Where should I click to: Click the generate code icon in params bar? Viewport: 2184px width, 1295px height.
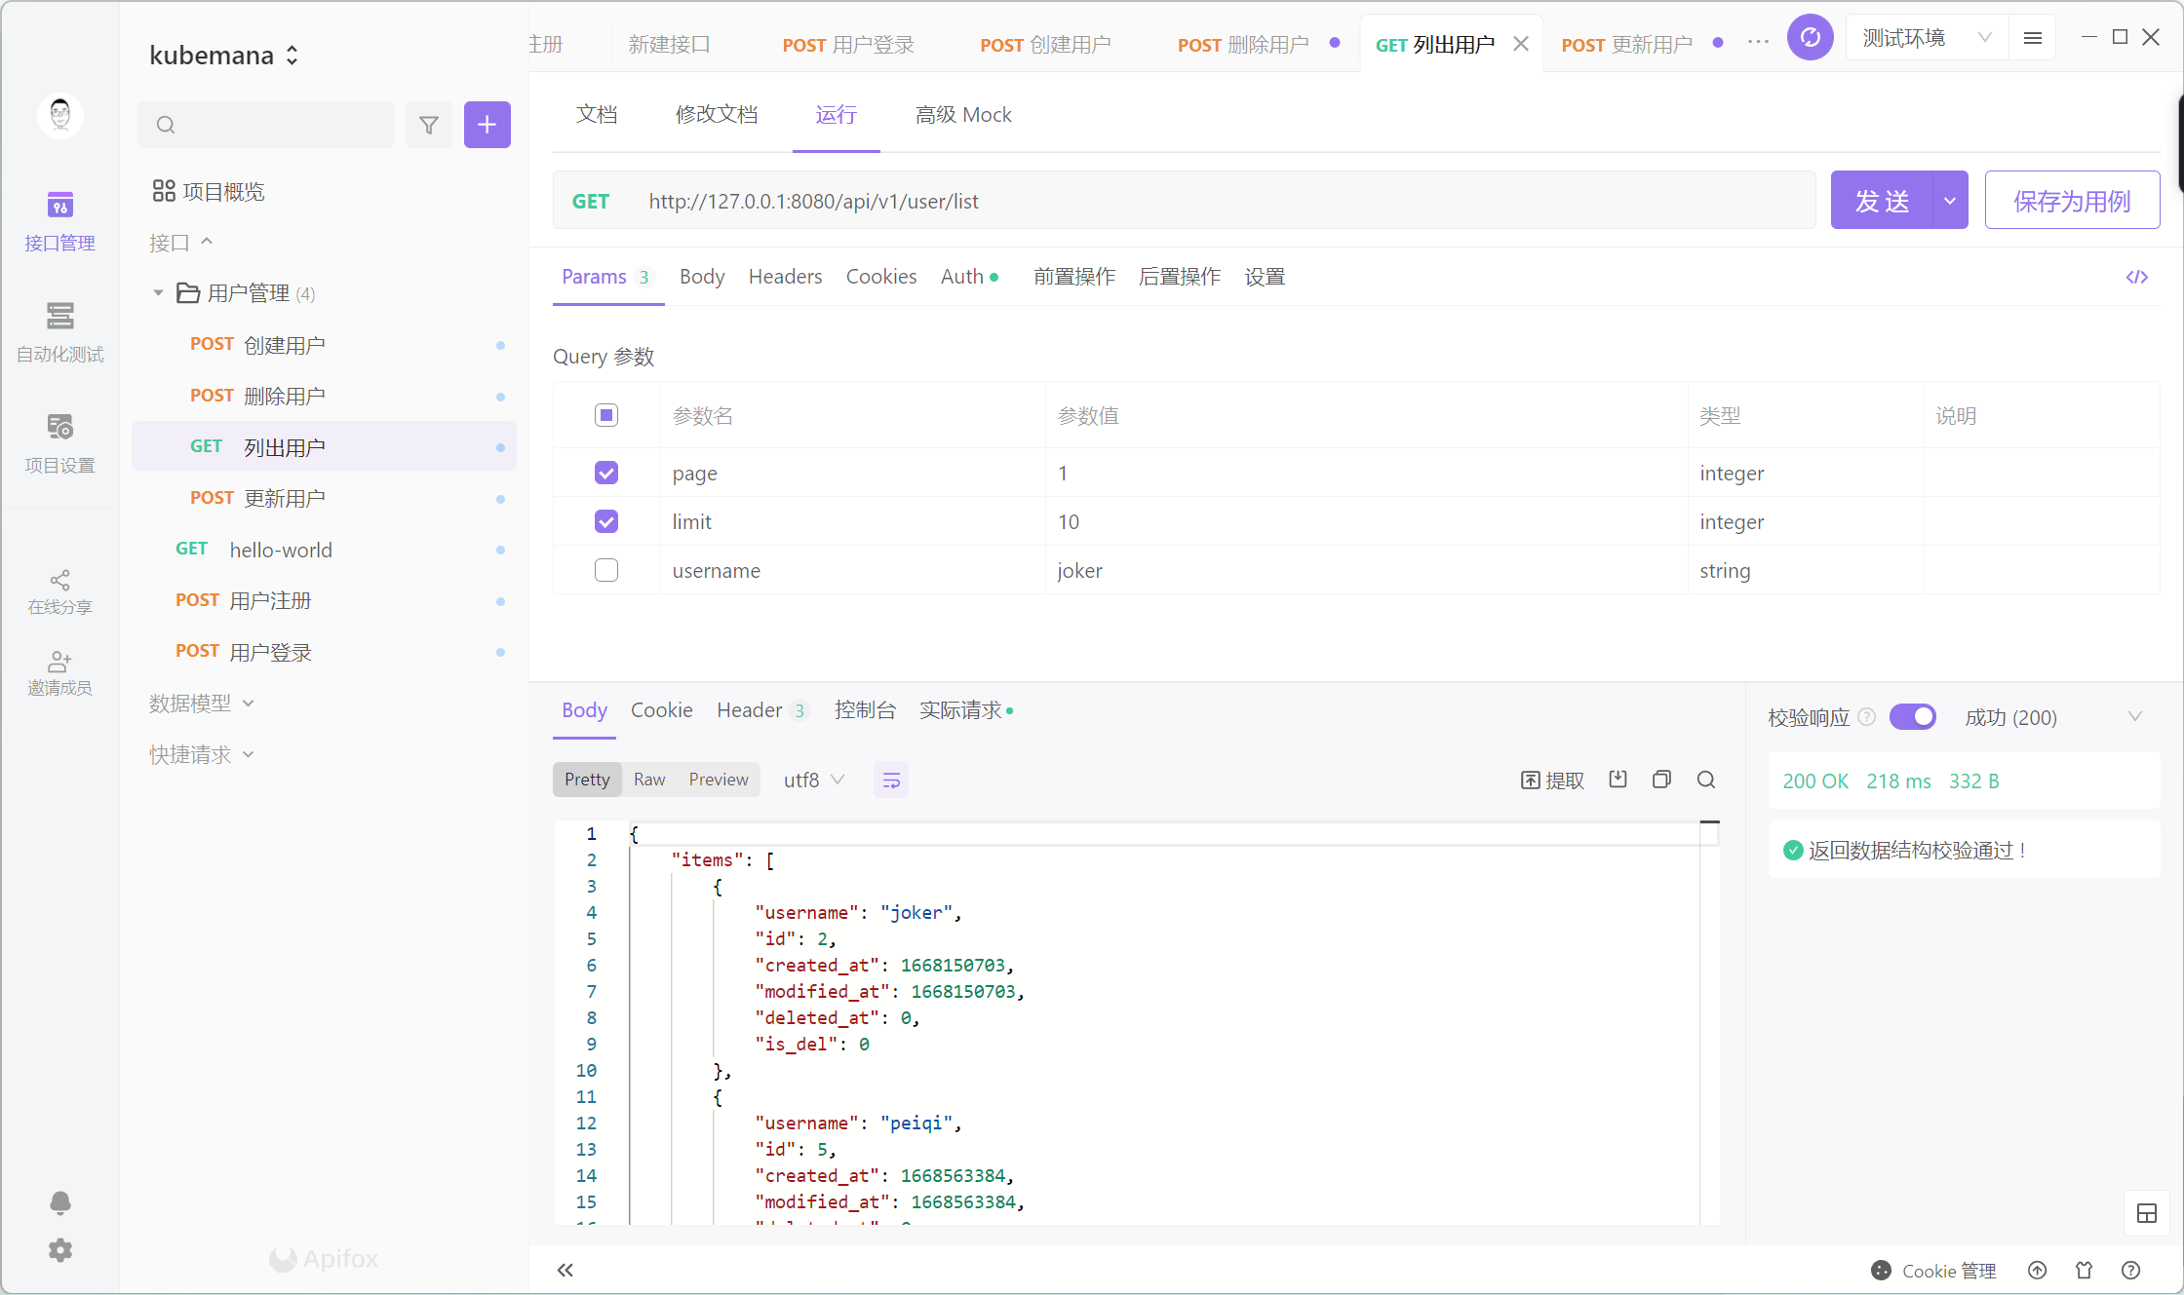pos(2137,277)
